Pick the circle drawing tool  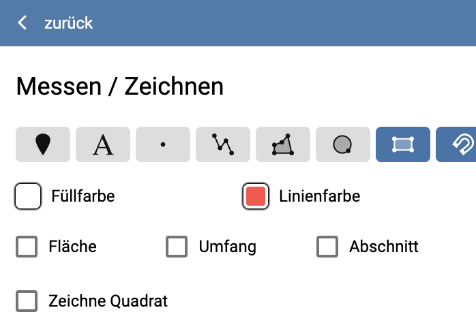point(342,144)
